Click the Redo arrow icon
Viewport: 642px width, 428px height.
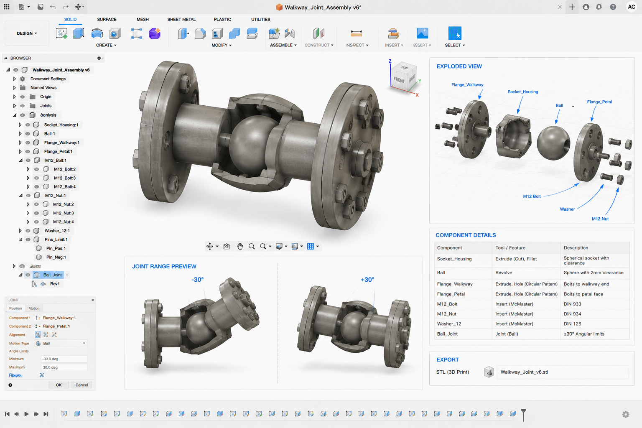pyautogui.click(x=66, y=7)
